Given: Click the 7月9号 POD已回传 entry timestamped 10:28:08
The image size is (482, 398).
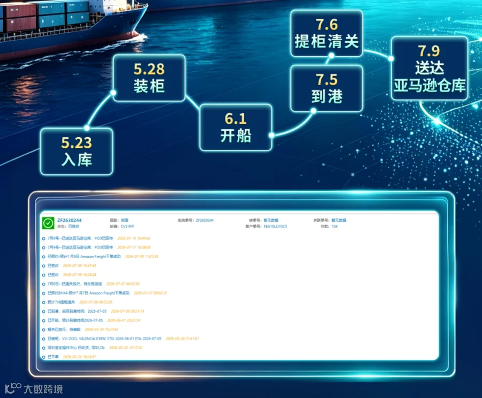Looking at the screenshot, I should click(99, 247).
